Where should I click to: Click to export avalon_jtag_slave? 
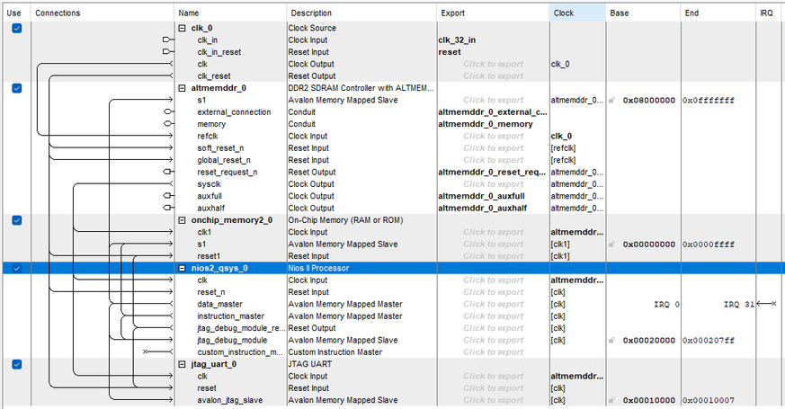point(493,401)
